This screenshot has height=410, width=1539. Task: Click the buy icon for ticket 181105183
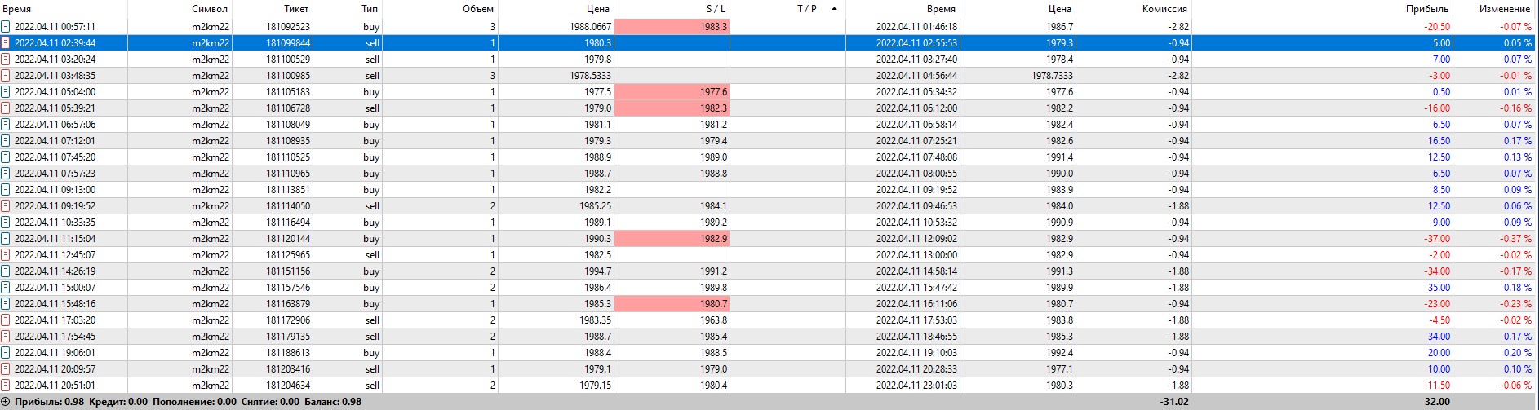6,91
